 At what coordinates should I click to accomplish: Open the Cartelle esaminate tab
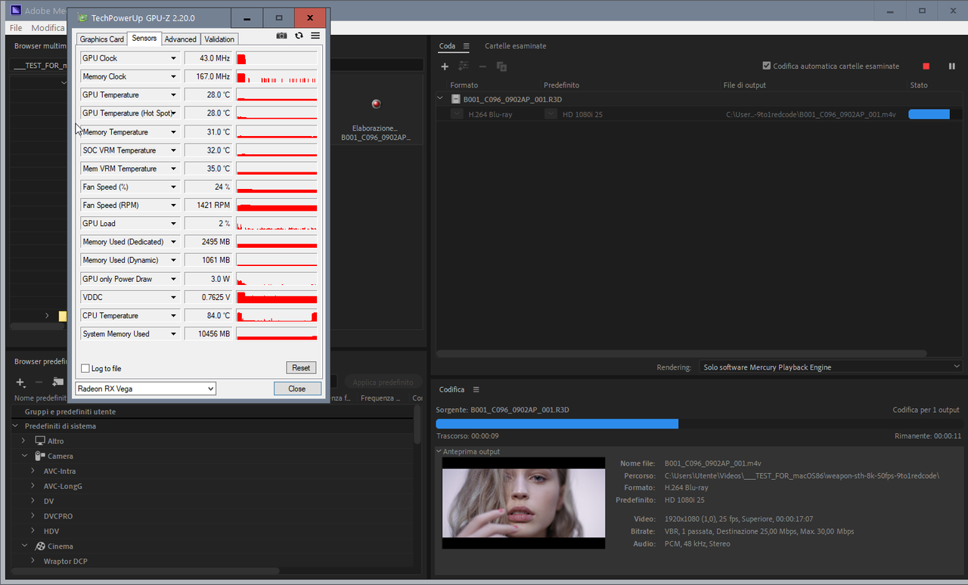[515, 46]
